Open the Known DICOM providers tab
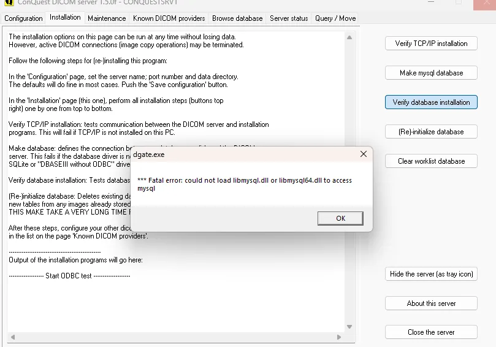The width and height of the screenshot is (496, 347). [169, 18]
